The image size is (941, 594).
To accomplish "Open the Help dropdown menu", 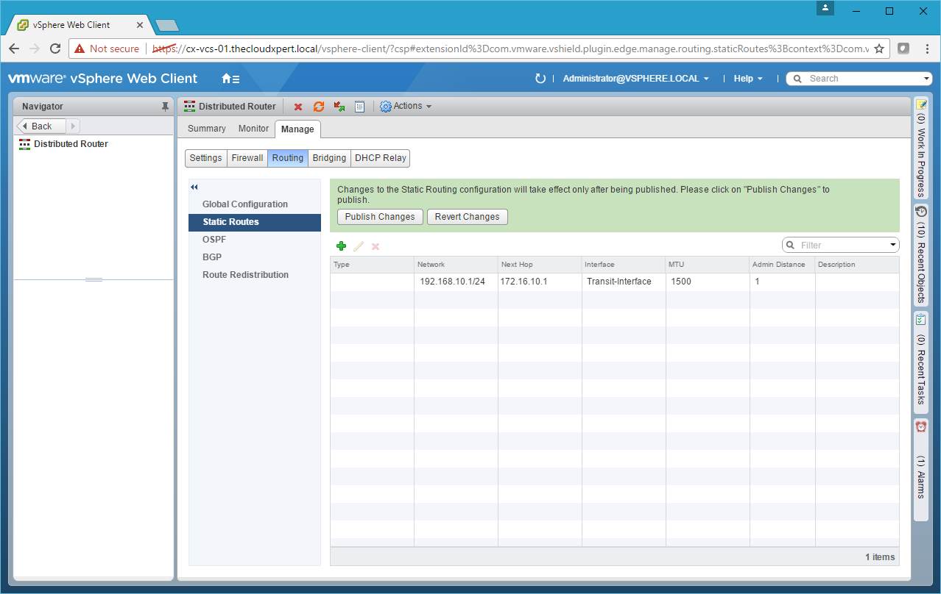I will 748,79.
